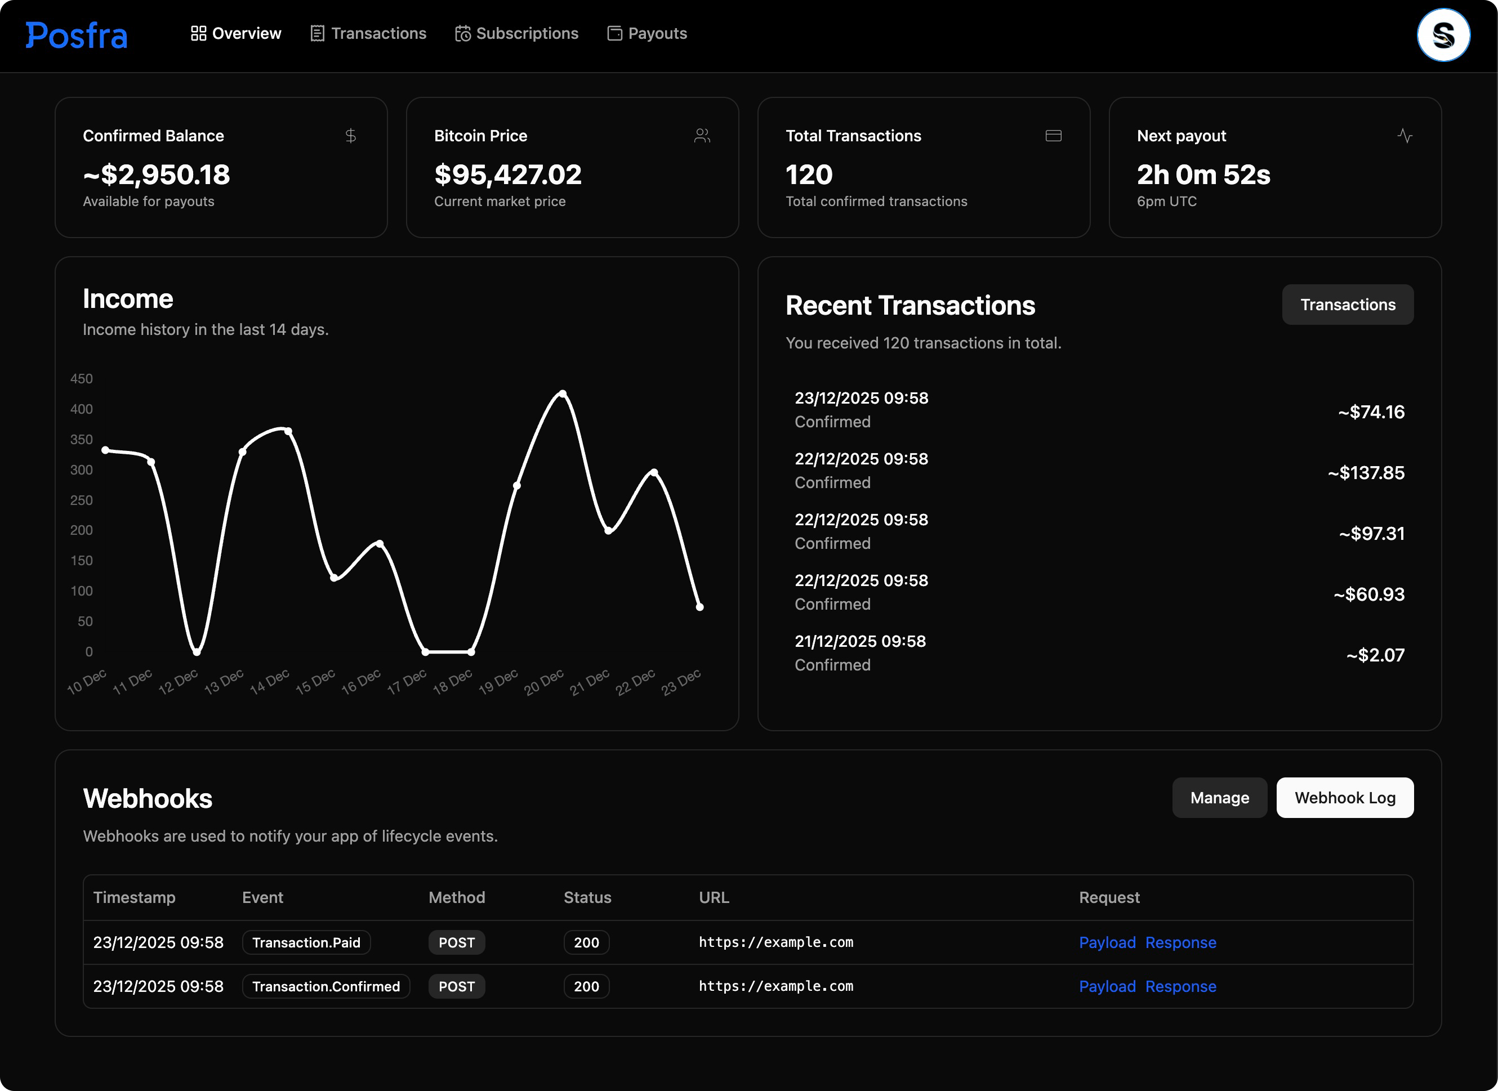This screenshot has height=1091, width=1498.
Task: Click the Posfra logo
Action: [x=77, y=35]
